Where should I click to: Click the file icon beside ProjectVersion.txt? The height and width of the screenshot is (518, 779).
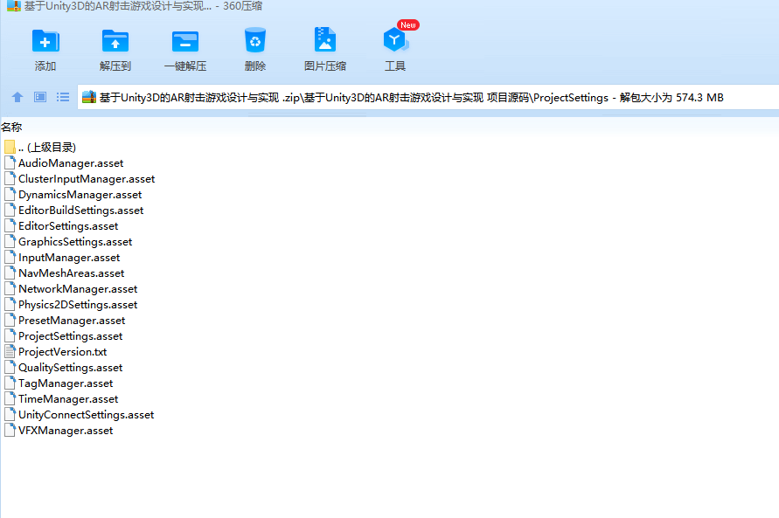coord(10,352)
